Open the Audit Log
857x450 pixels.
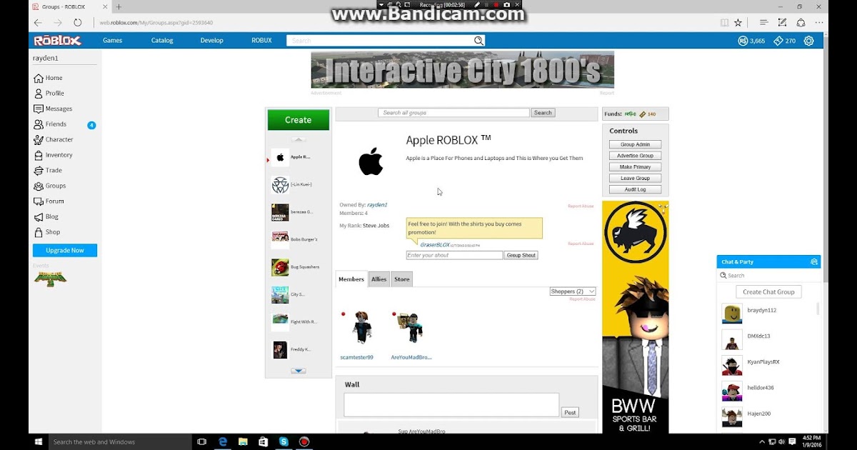(x=636, y=190)
